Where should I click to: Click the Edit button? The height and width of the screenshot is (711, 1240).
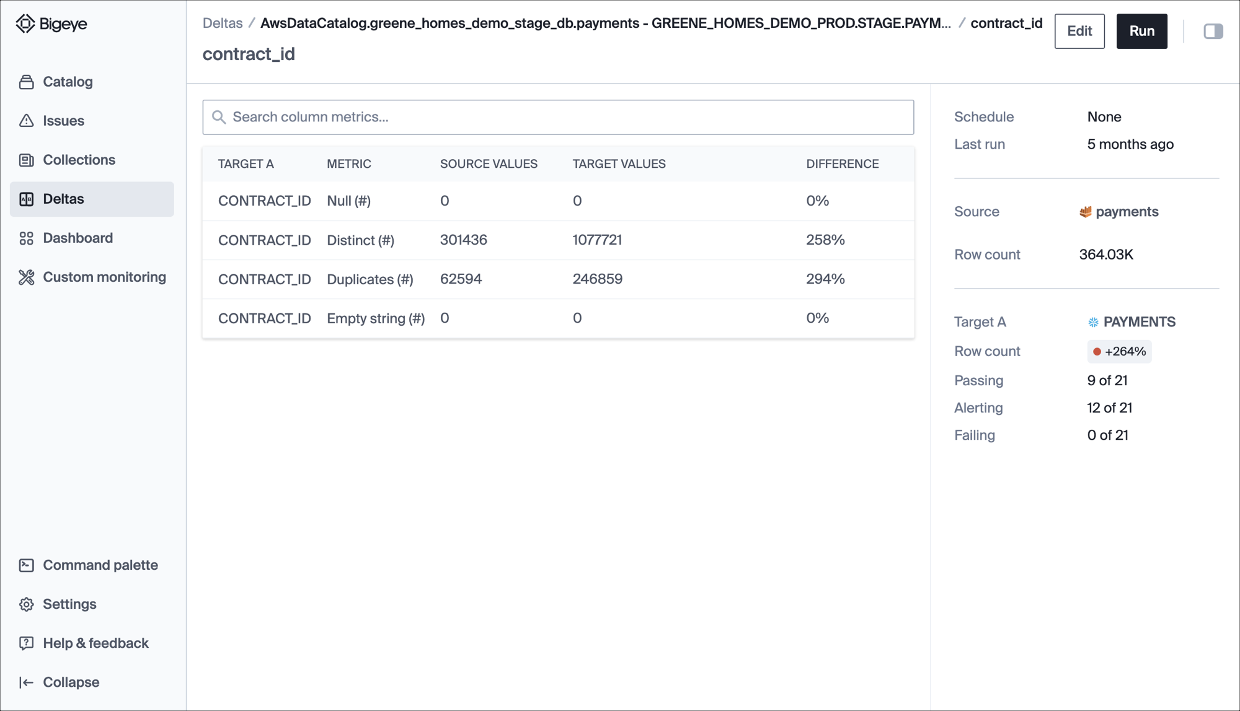(x=1079, y=31)
